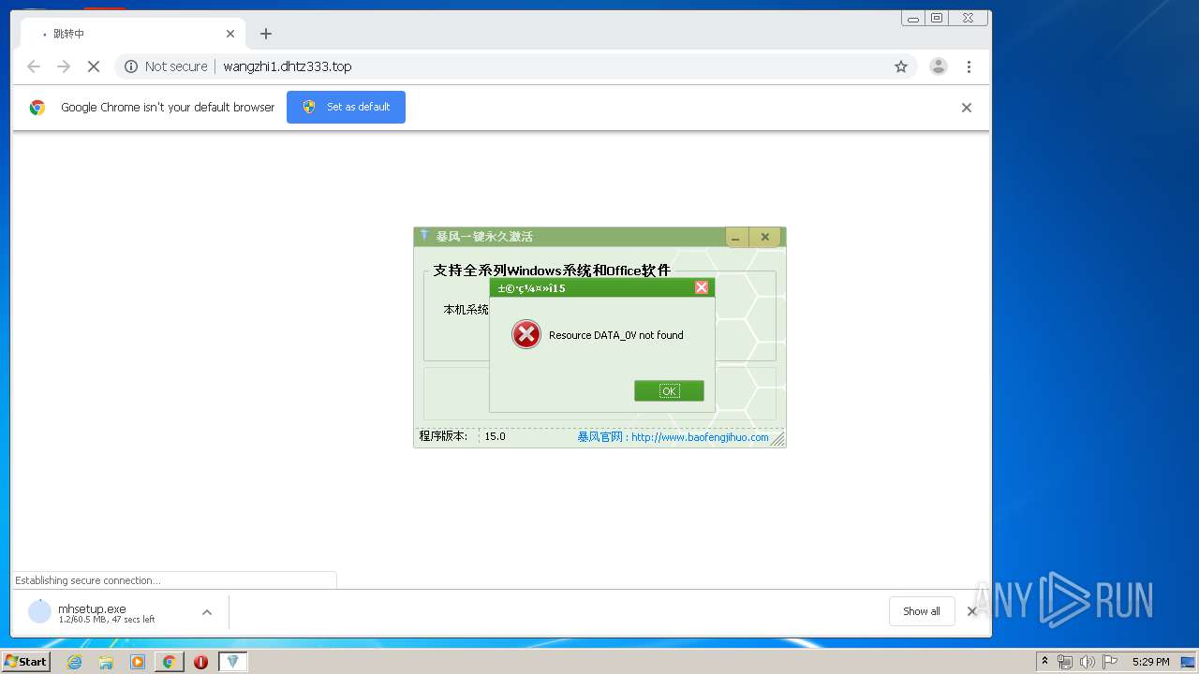The width and height of the screenshot is (1199, 674).
Task: Select the 跳转中 browser tab
Action: click(x=134, y=34)
